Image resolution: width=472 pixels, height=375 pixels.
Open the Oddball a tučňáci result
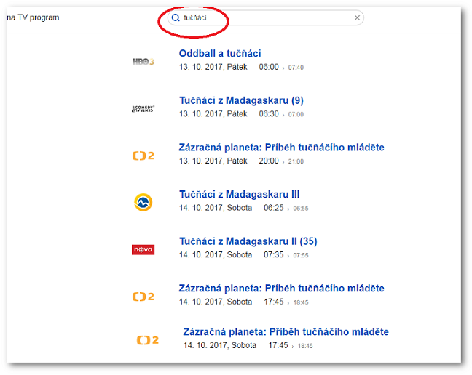point(220,54)
